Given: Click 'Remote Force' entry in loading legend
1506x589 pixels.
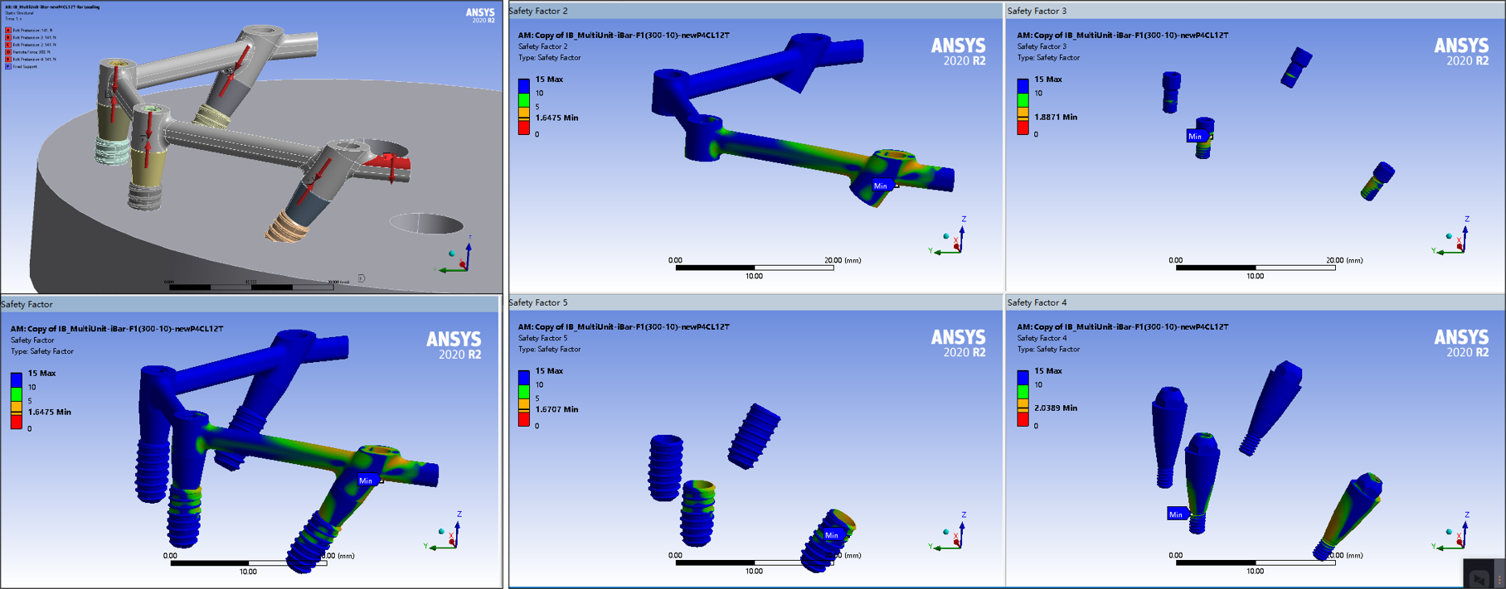Looking at the screenshot, I should 32,52.
